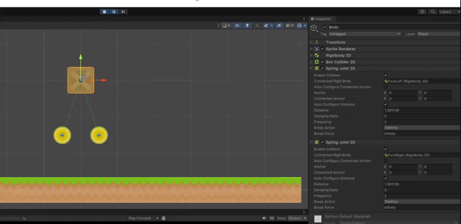This screenshot has width=461, height=224.
Task: Open the Gizmos dropdown arrow in Game view
Action: 305,218
